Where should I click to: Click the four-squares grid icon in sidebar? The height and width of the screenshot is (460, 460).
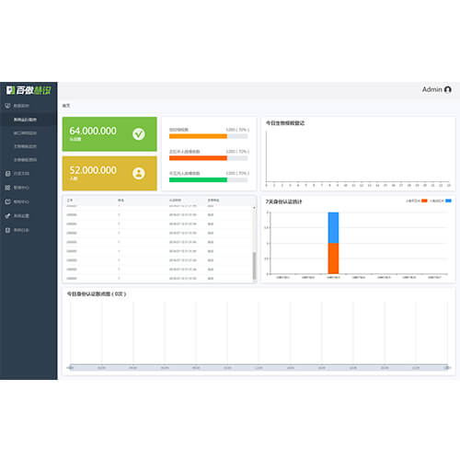(8, 188)
